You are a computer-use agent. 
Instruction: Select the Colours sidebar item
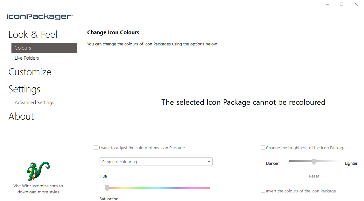tap(23, 48)
